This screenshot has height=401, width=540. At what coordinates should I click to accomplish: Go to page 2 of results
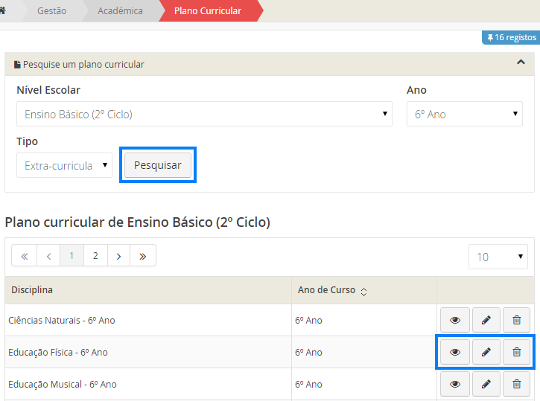click(x=95, y=256)
